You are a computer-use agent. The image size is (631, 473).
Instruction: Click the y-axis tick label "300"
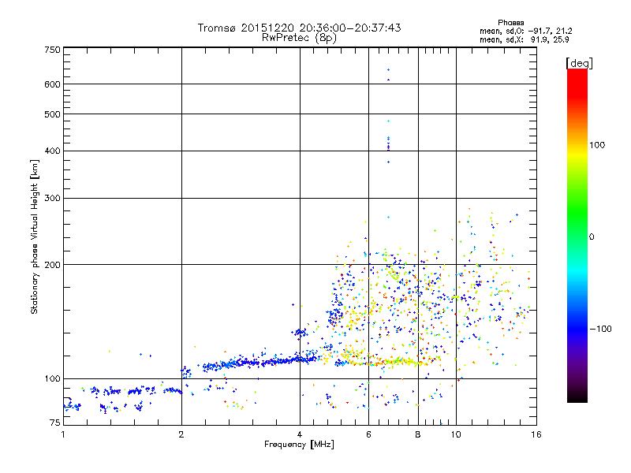(x=52, y=199)
